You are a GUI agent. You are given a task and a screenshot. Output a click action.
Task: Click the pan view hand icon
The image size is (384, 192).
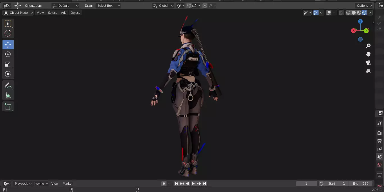[x=368, y=54]
